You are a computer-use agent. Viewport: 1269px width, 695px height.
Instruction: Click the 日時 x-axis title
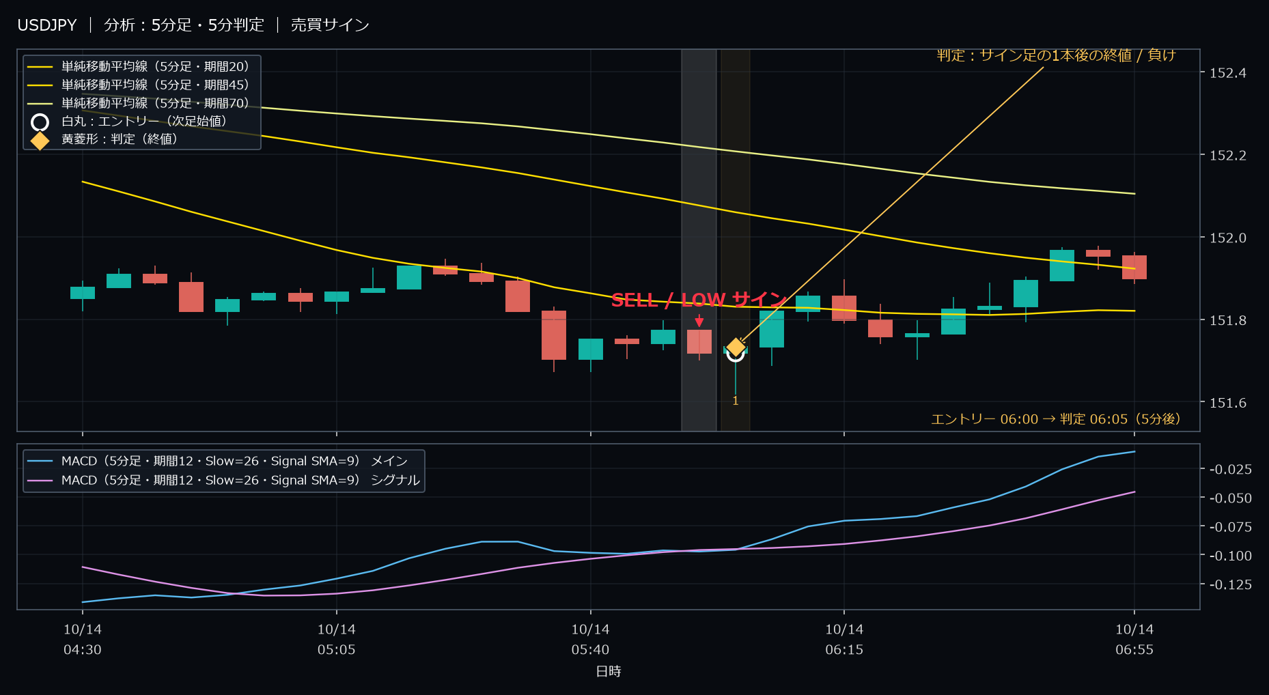609,672
